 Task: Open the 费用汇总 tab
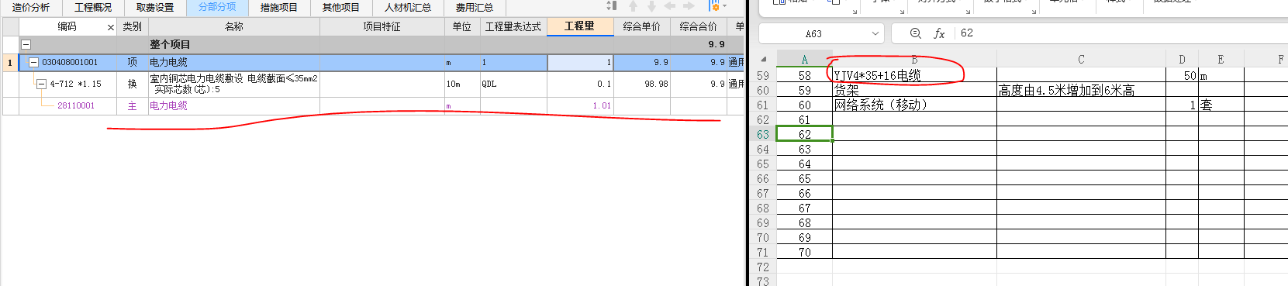[475, 8]
